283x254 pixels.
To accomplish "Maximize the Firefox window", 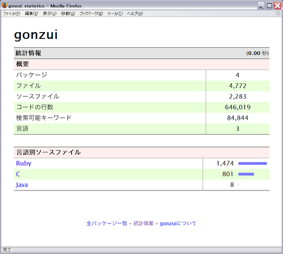I will coord(269,6).
